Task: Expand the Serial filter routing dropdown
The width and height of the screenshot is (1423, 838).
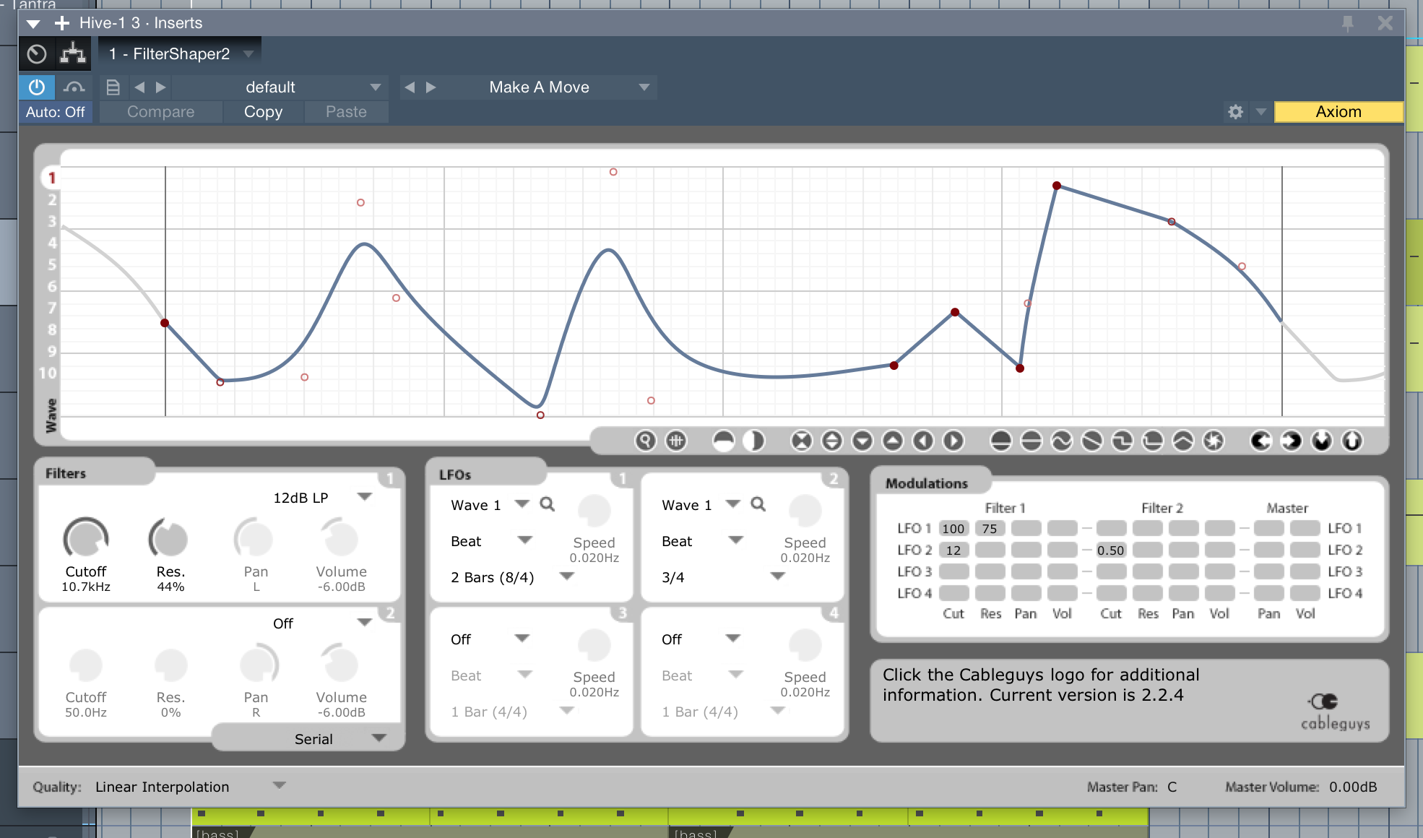Action: click(379, 738)
